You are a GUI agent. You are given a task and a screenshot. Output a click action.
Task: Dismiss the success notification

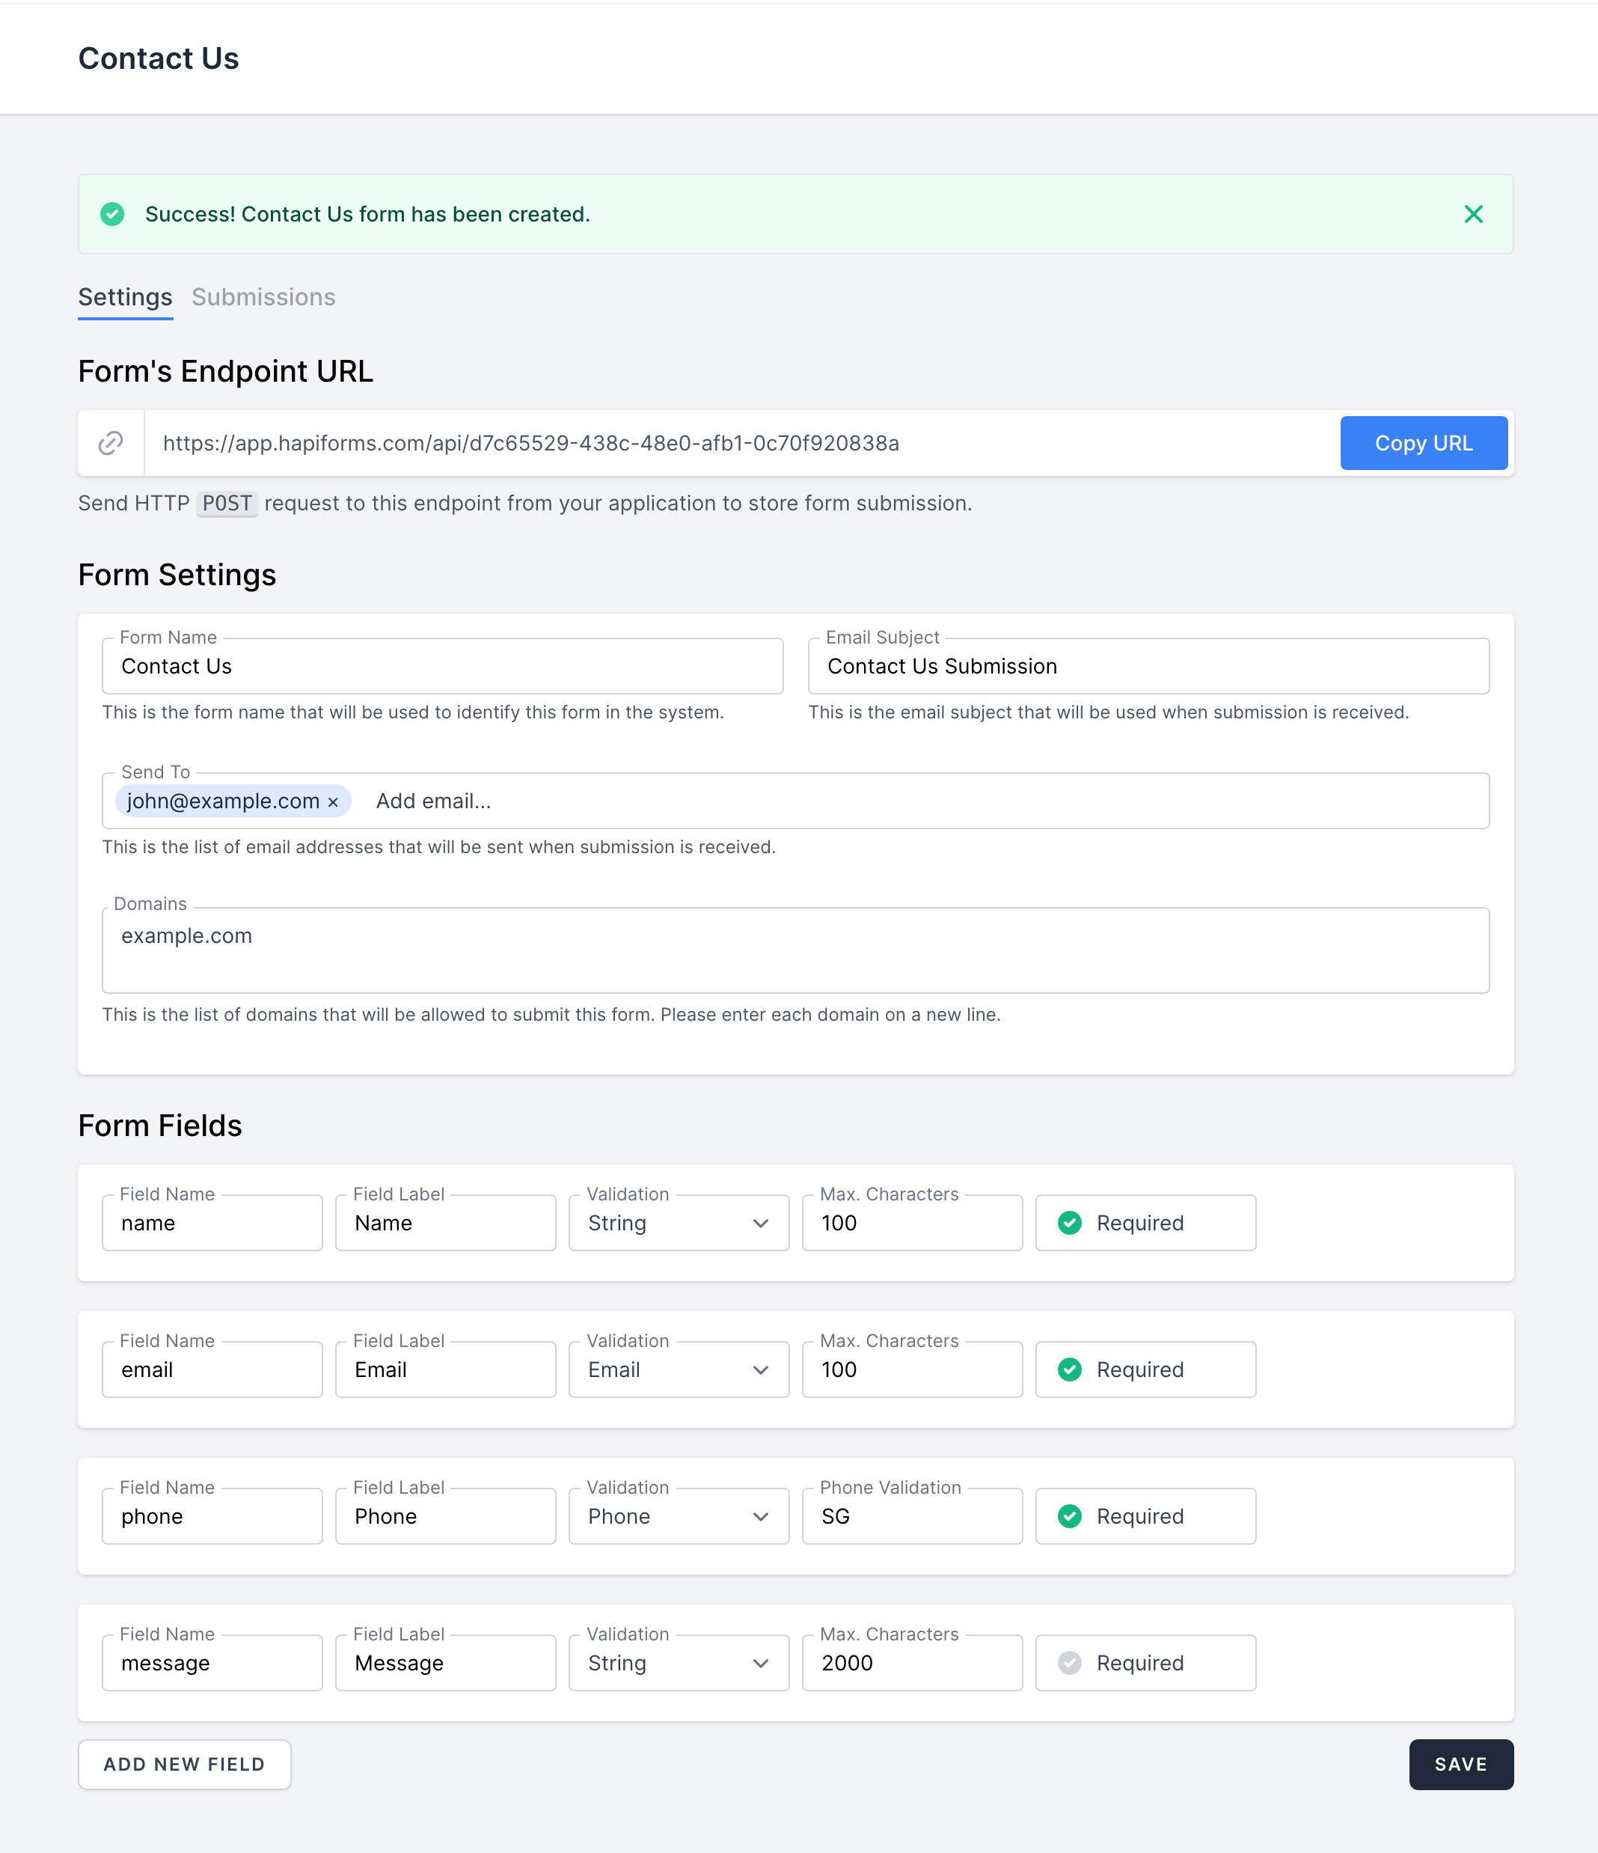point(1473,214)
